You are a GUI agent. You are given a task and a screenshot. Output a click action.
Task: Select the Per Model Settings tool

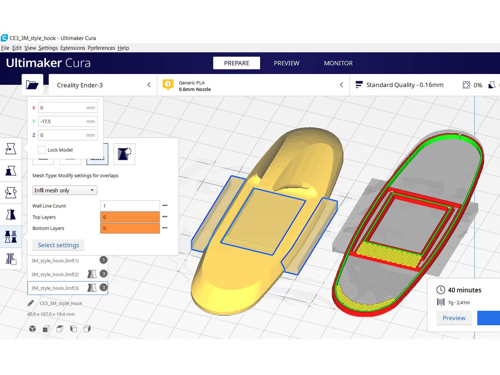[11, 237]
